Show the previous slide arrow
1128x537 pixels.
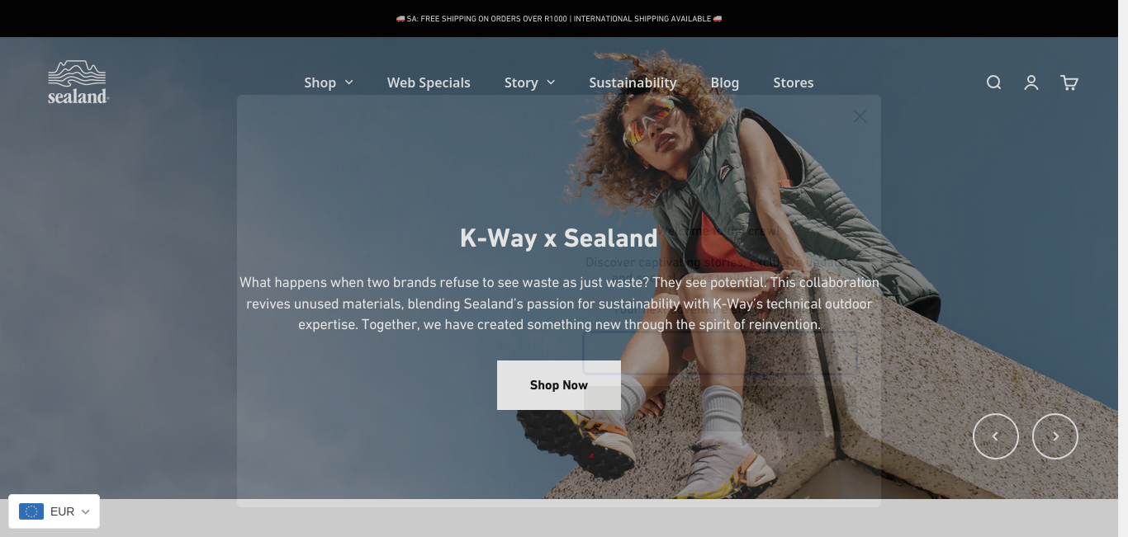pyautogui.click(x=996, y=436)
